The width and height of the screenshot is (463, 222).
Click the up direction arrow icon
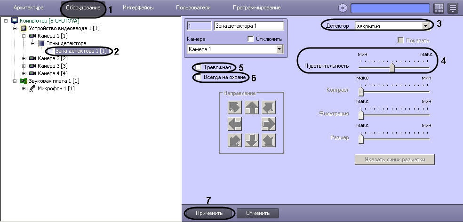click(x=252, y=108)
